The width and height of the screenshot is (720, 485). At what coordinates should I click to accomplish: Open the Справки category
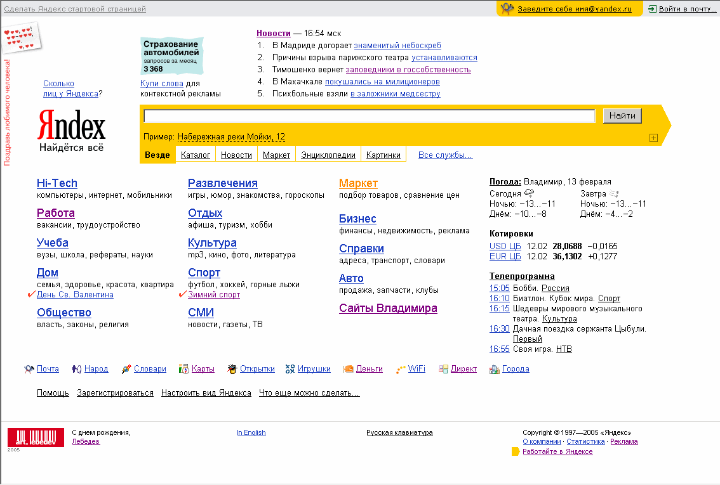coord(361,249)
